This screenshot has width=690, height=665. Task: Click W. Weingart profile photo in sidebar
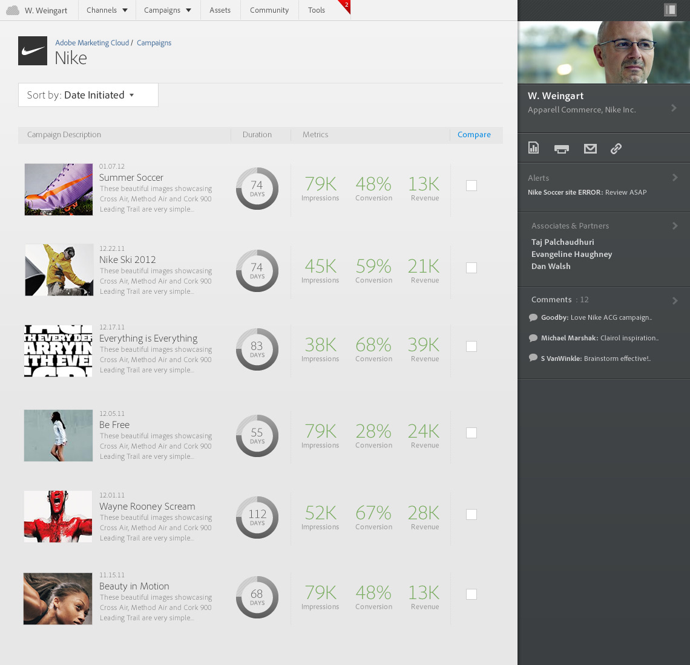coord(604,53)
